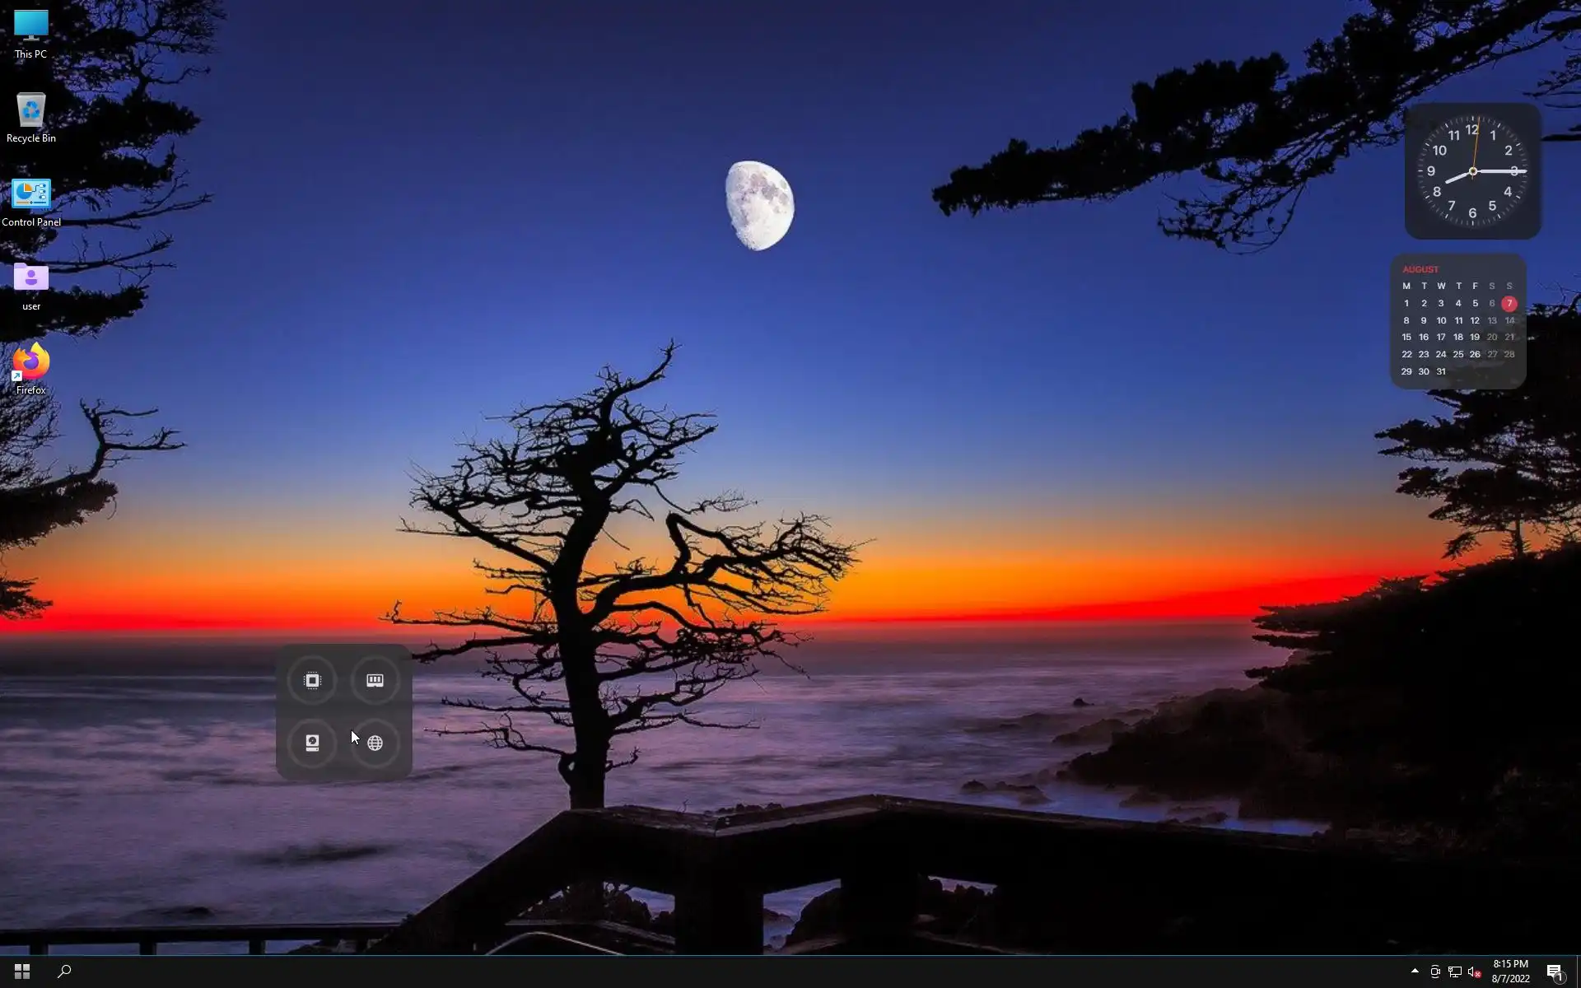Select highlighted day 7 in calendar widget
The width and height of the screenshot is (1581, 988).
coord(1509,303)
